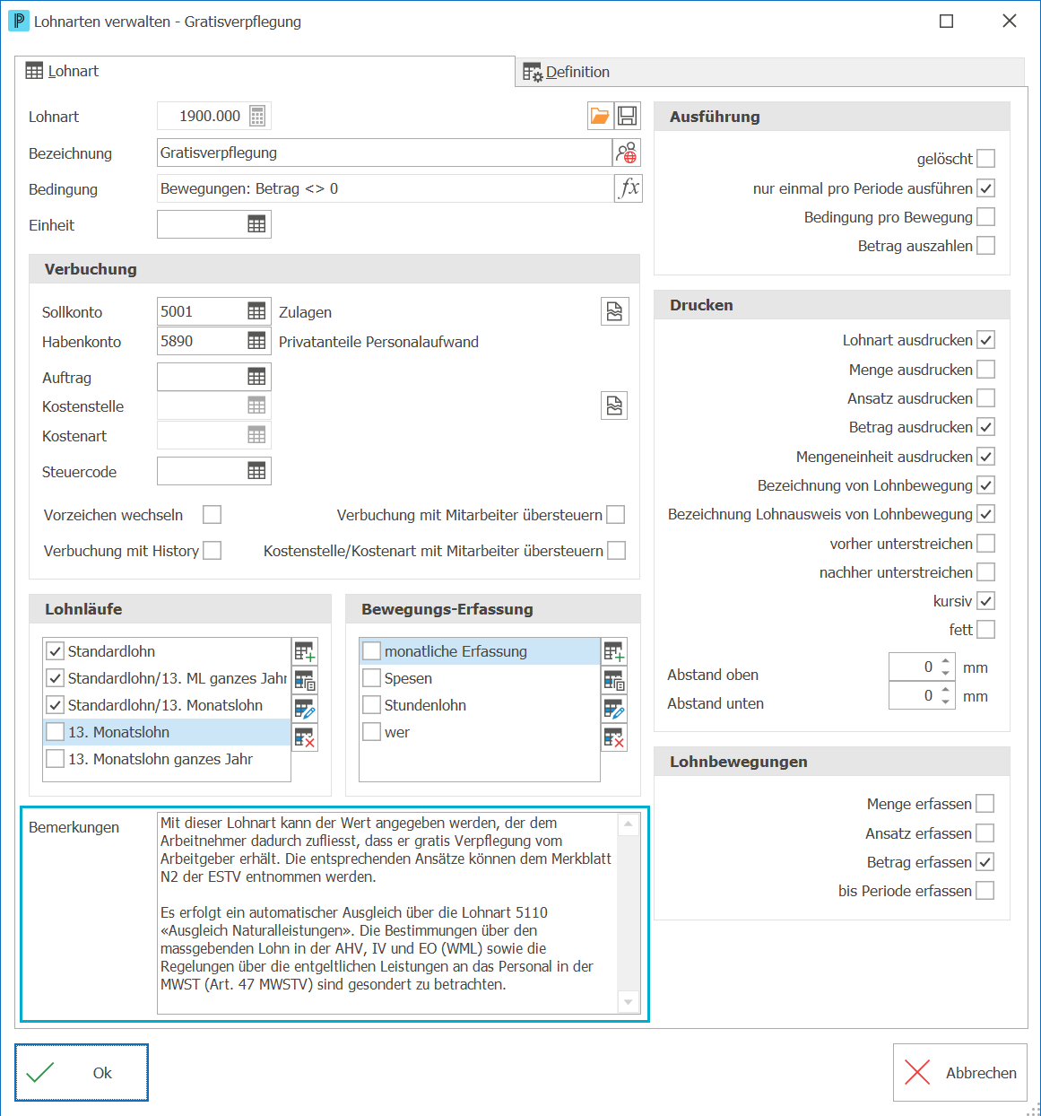Open the Lohnart number calculator icon
Viewport: 1041px width, 1116px height.
(257, 116)
